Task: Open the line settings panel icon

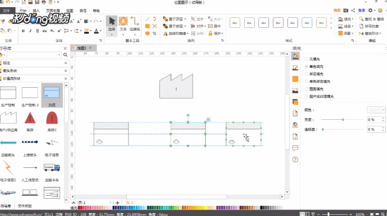Action: pyautogui.click(x=295, y=68)
